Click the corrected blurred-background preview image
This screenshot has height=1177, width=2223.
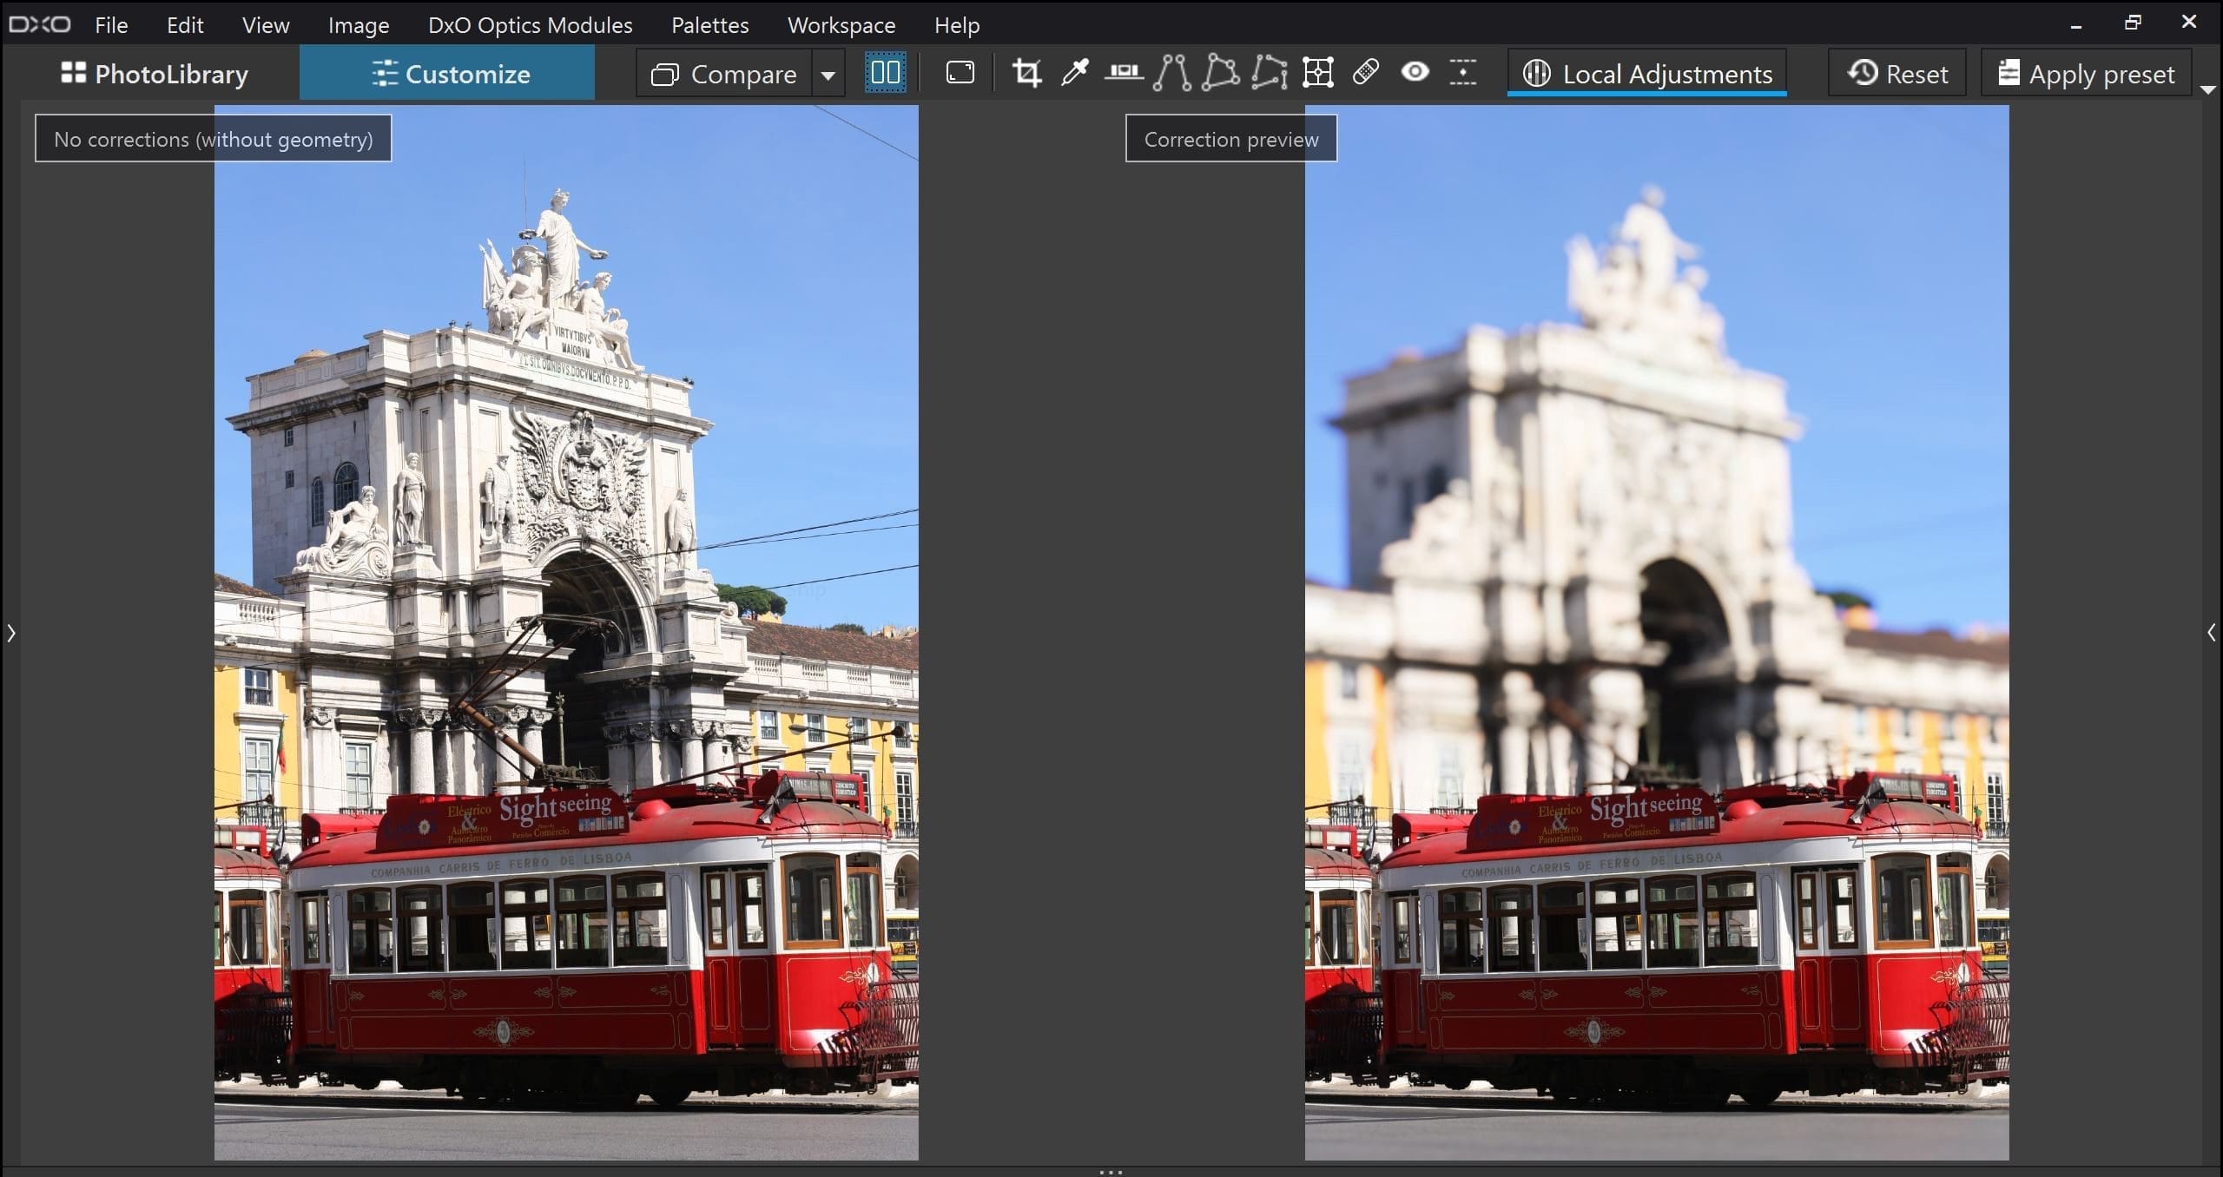1657,633
